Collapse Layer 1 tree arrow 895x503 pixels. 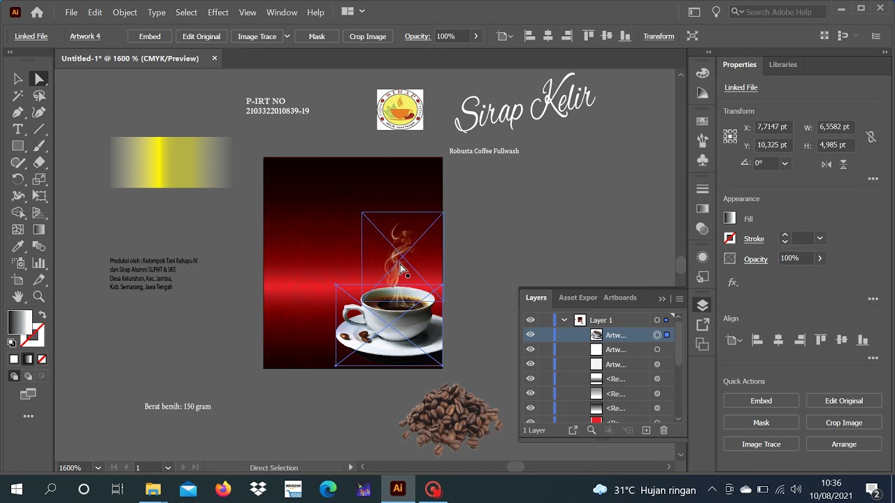click(x=564, y=320)
